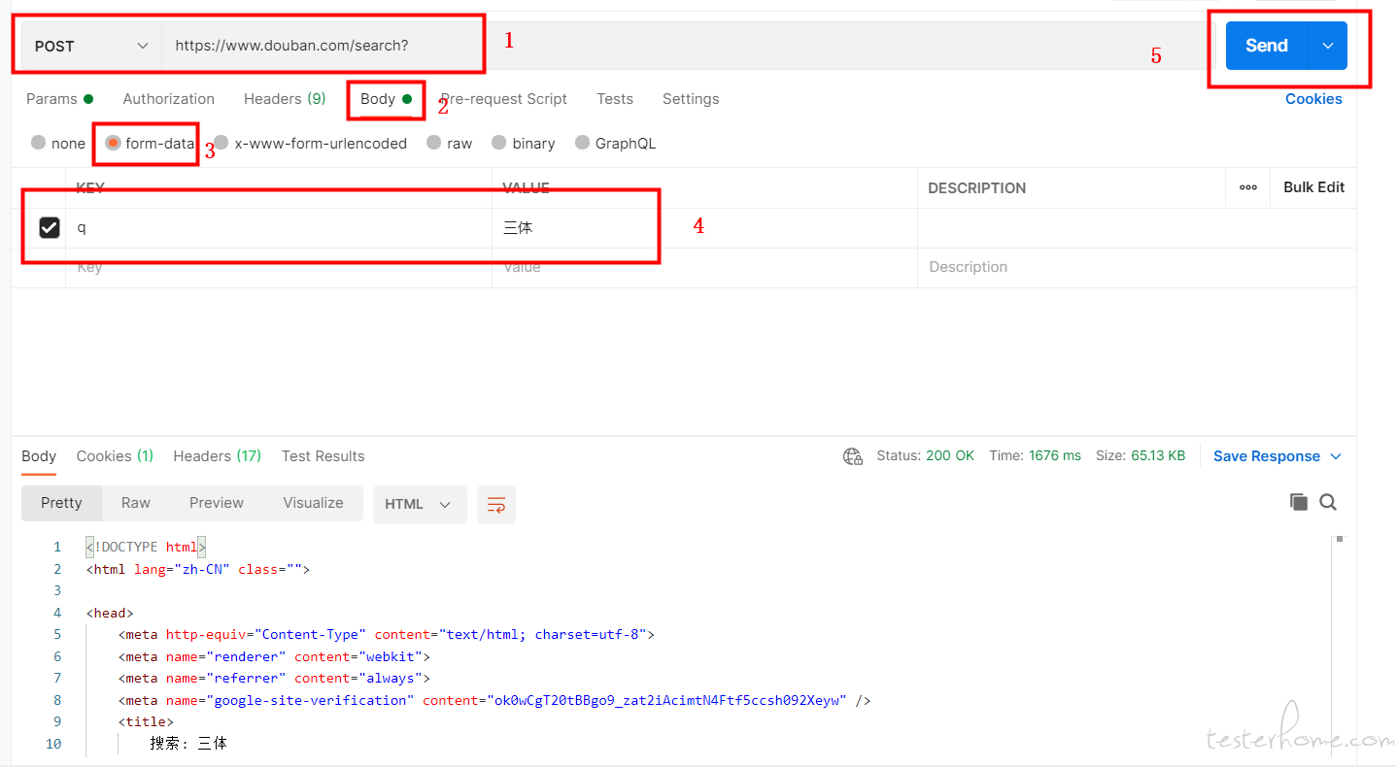Open the response Cookies (1) tab

click(x=115, y=456)
